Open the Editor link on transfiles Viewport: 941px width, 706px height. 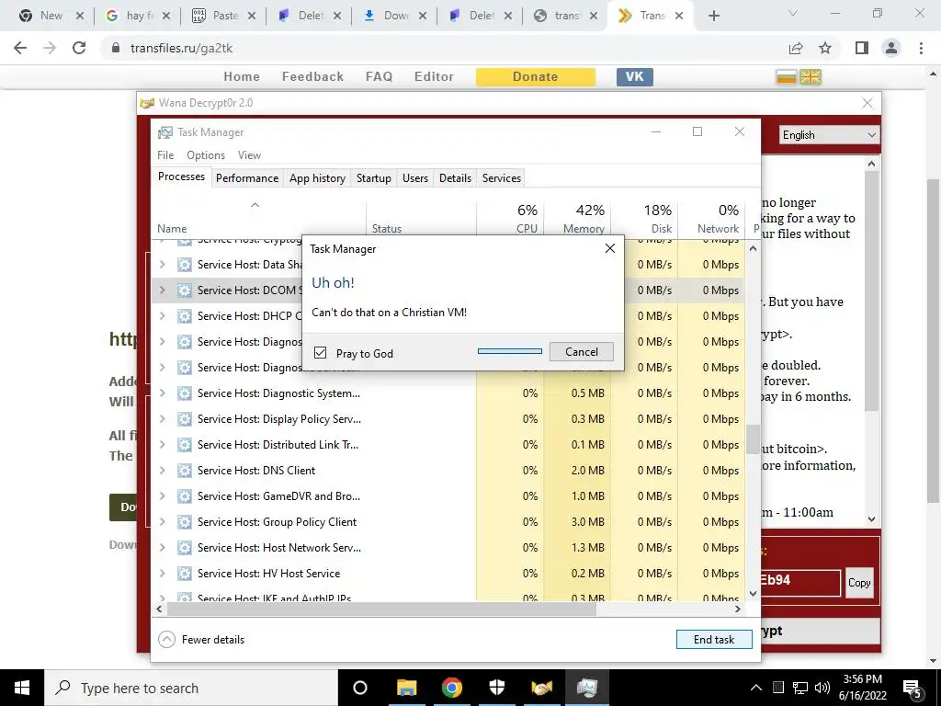click(x=434, y=77)
